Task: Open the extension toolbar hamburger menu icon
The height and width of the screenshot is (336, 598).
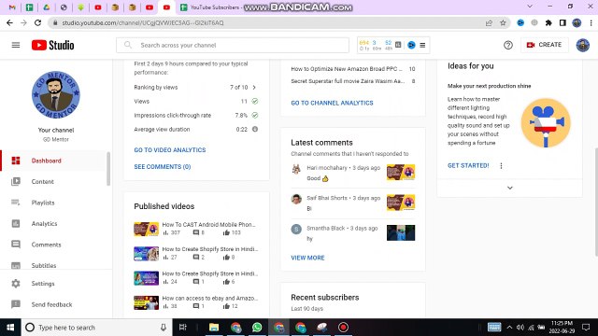Action: (422, 45)
